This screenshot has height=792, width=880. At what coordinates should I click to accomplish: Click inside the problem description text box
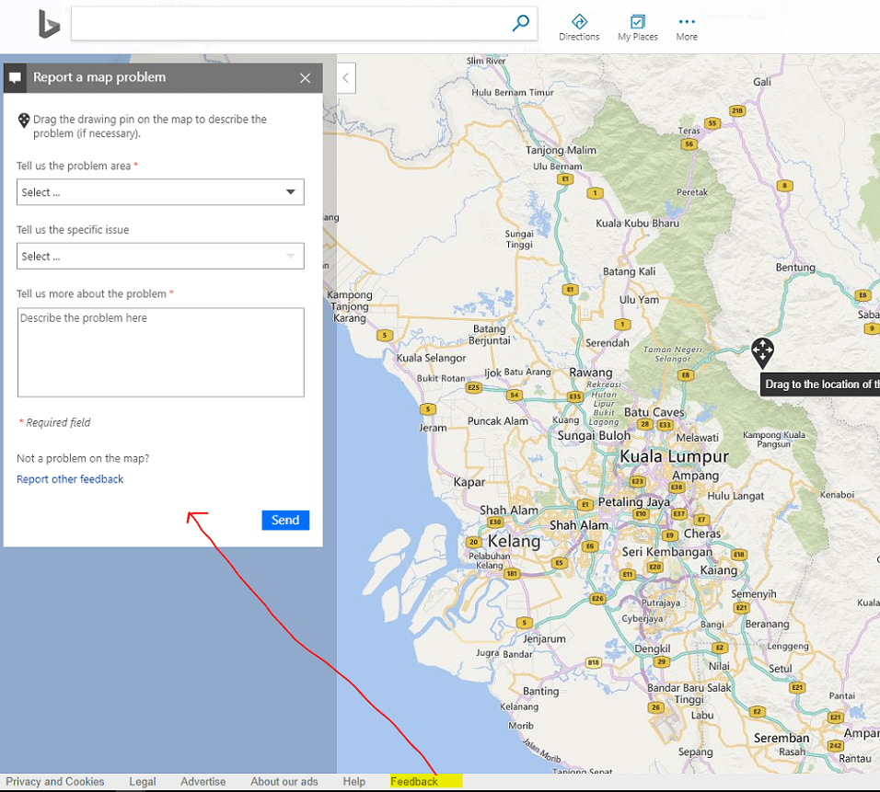pos(160,352)
